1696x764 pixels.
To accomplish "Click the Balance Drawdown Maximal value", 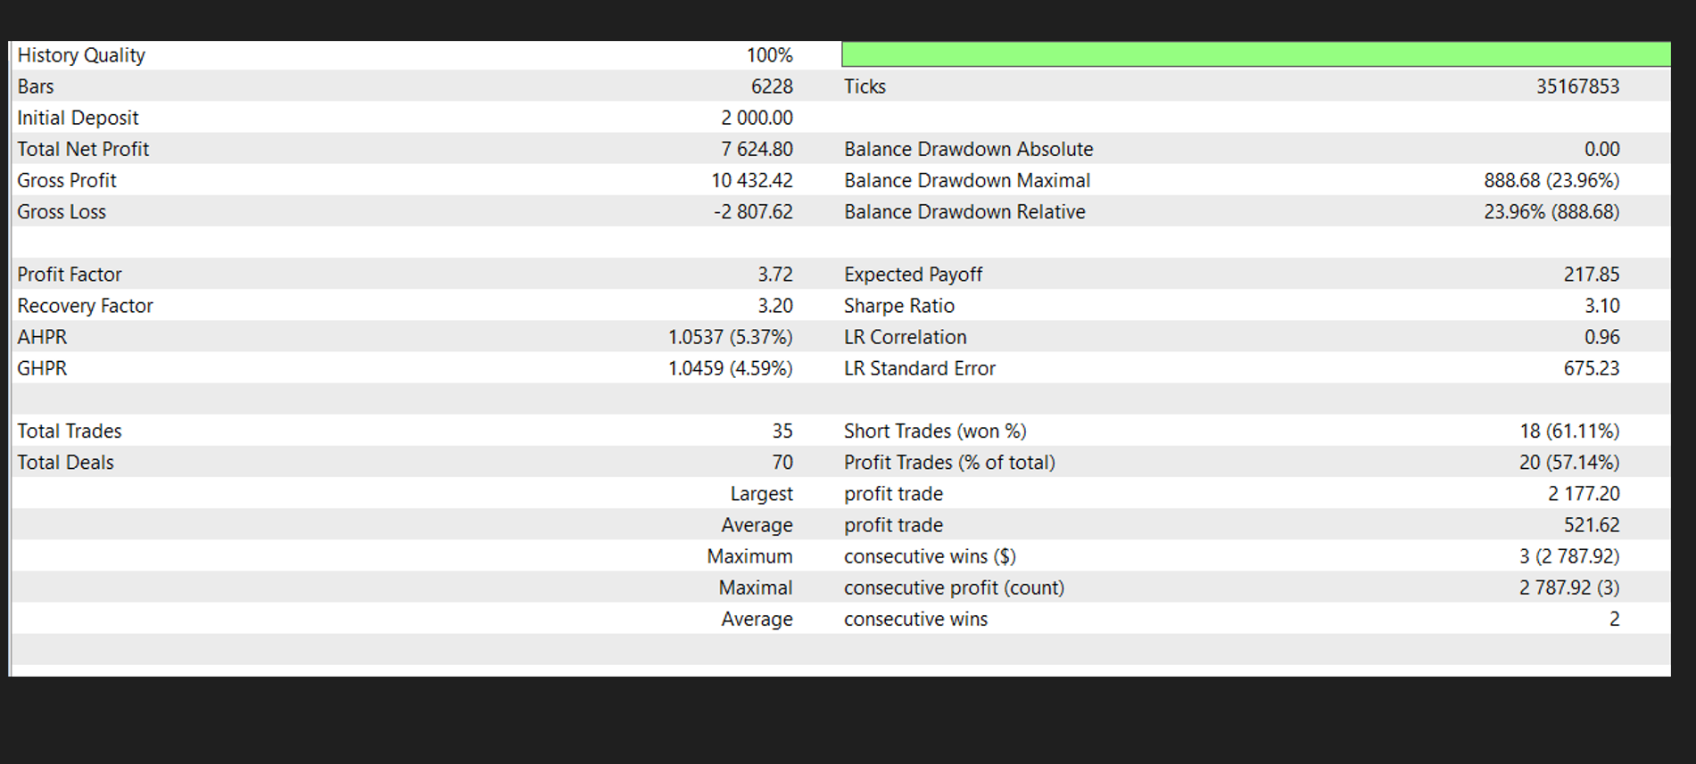I will click(x=1551, y=180).
